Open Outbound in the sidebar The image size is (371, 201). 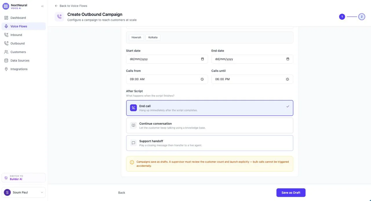23,44
